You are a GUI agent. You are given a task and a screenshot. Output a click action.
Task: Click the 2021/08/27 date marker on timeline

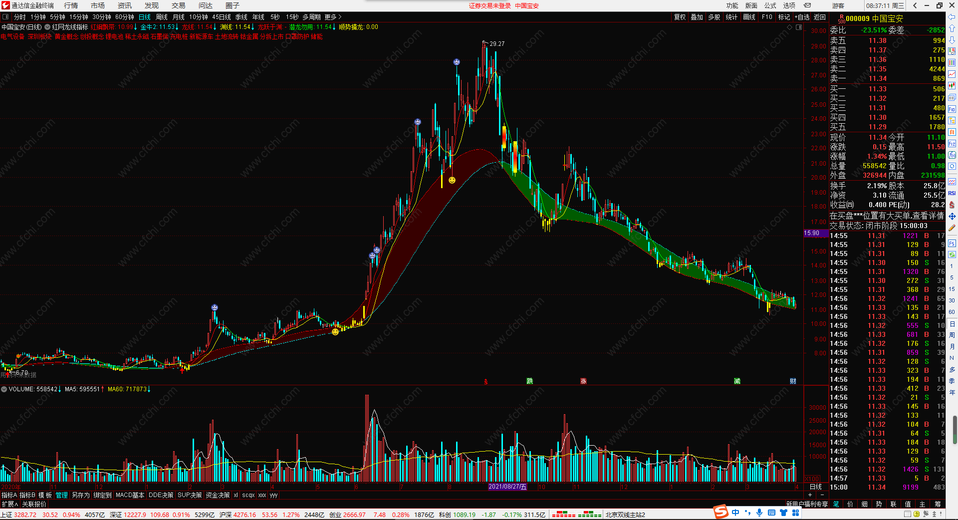[x=507, y=487]
